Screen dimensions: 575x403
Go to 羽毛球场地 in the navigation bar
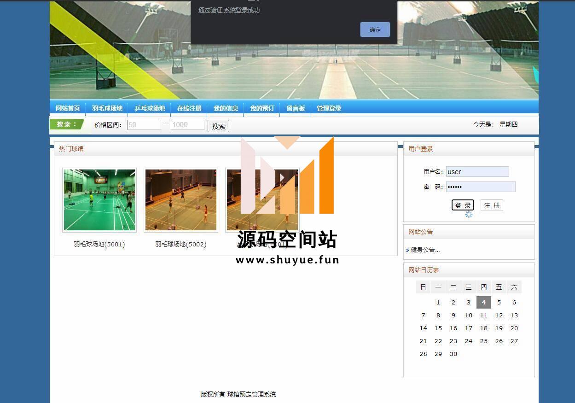click(x=107, y=108)
